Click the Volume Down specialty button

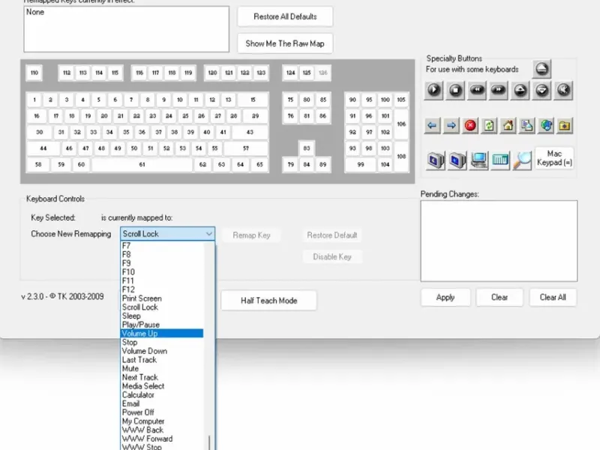541,90
